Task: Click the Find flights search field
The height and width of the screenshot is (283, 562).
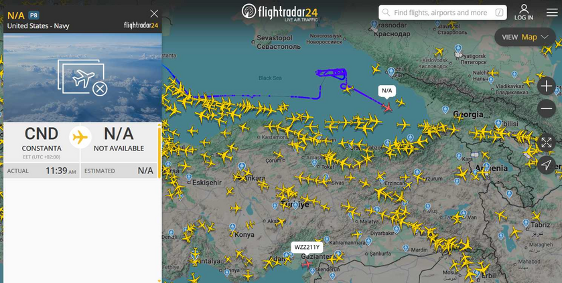Action: [x=443, y=13]
